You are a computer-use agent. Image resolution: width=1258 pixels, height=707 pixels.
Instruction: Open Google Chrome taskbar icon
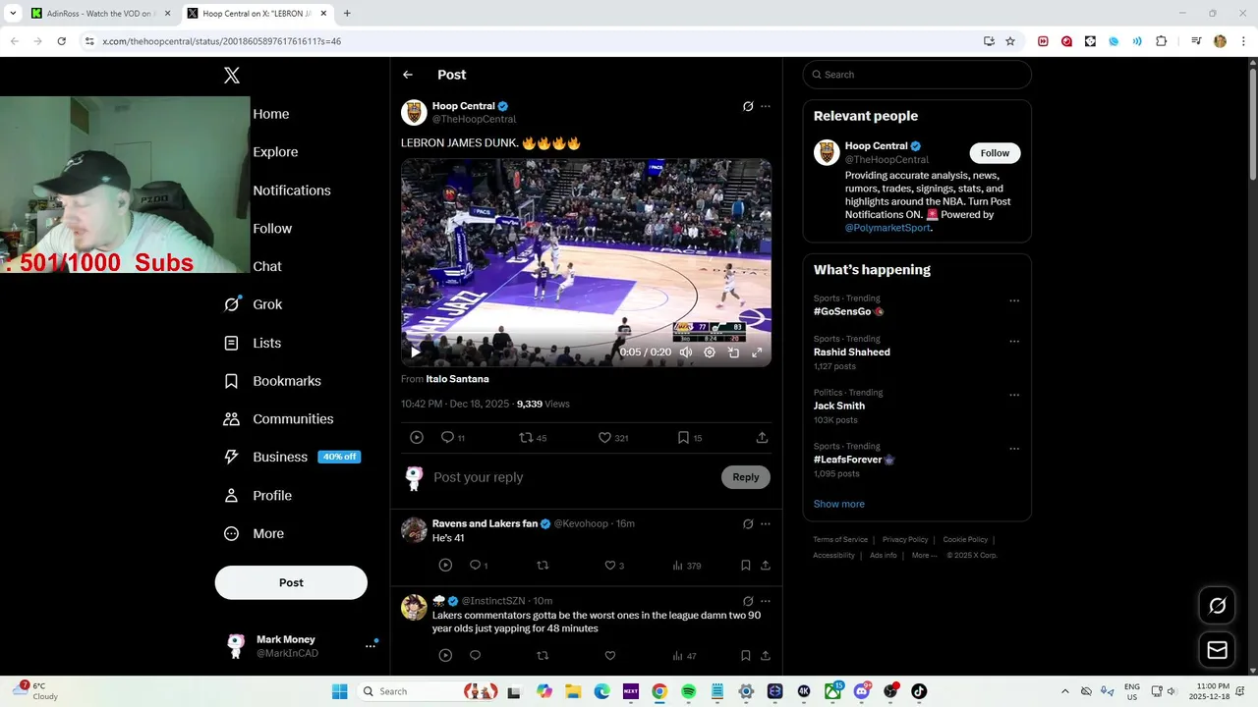(659, 691)
